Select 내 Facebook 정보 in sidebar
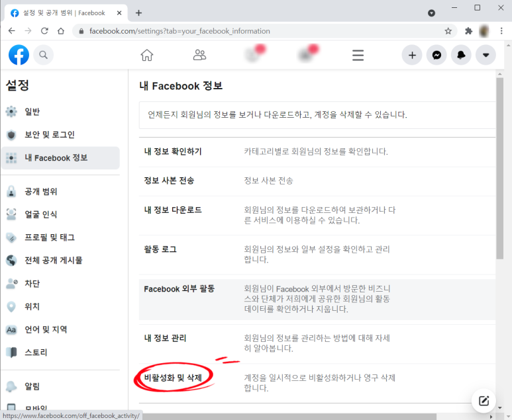This screenshot has width=512, height=420. coord(60,158)
